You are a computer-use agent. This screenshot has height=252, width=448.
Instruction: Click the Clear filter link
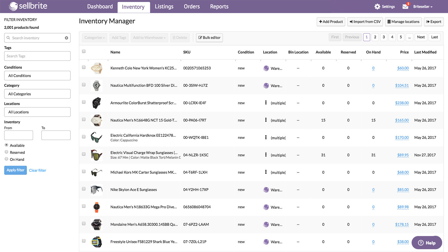(38, 170)
